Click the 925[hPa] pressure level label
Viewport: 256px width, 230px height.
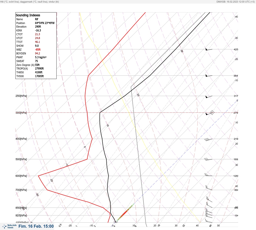(x=21, y=216)
